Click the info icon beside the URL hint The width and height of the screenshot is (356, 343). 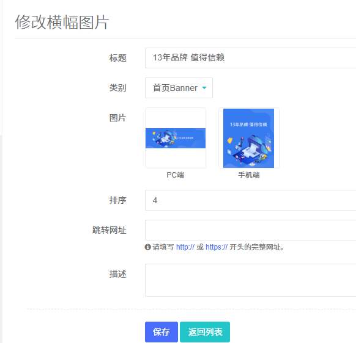point(147,247)
